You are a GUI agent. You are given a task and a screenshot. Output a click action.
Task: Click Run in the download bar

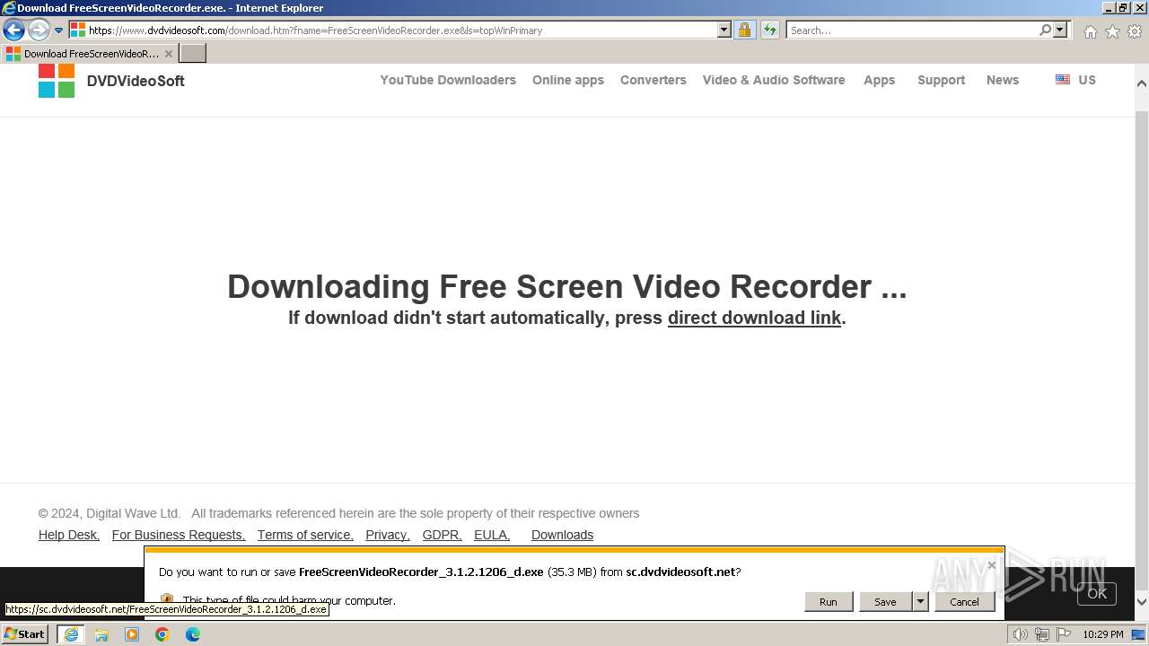coord(829,602)
